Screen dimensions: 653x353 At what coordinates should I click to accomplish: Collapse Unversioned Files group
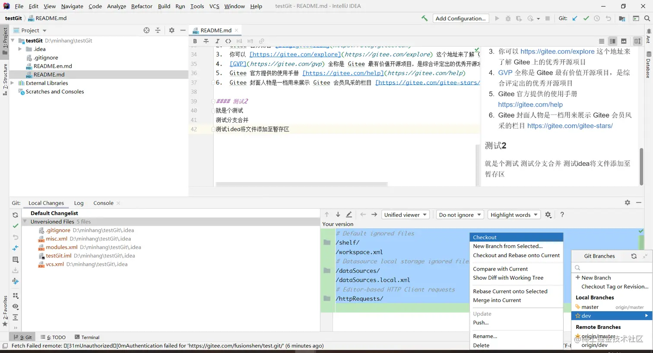(25, 222)
